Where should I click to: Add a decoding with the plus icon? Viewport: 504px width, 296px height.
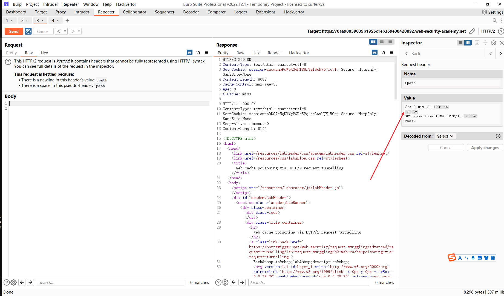pos(498,136)
